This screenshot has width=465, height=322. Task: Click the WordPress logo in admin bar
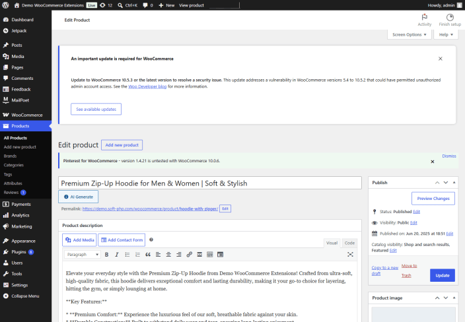(x=6, y=5)
